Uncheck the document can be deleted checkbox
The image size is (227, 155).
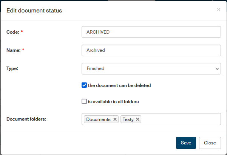click(84, 85)
